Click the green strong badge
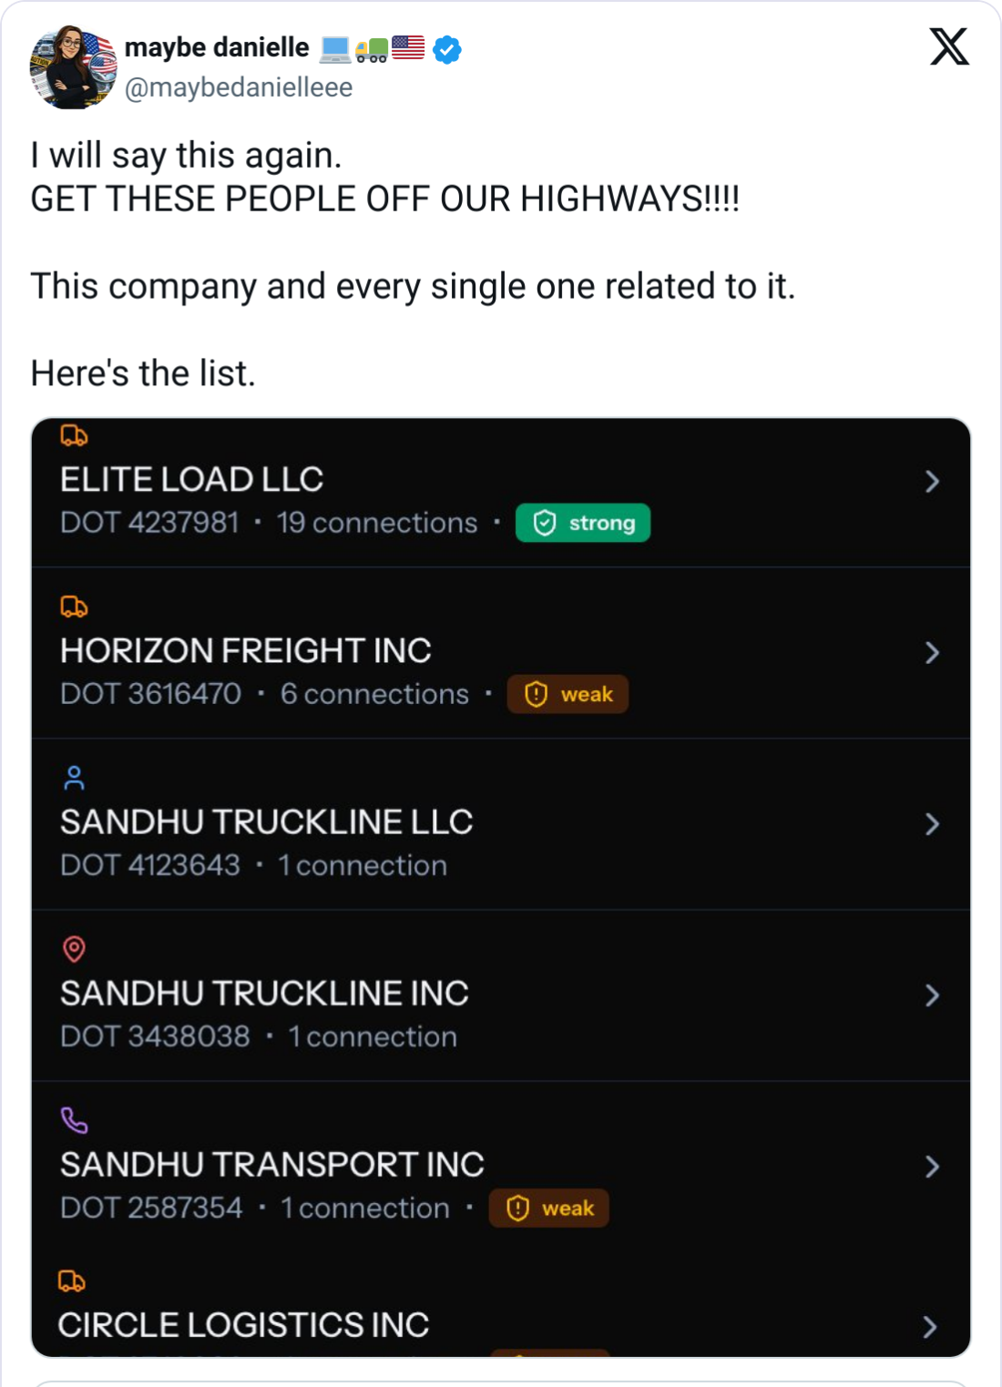Image resolution: width=1002 pixels, height=1387 pixels. click(x=583, y=523)
